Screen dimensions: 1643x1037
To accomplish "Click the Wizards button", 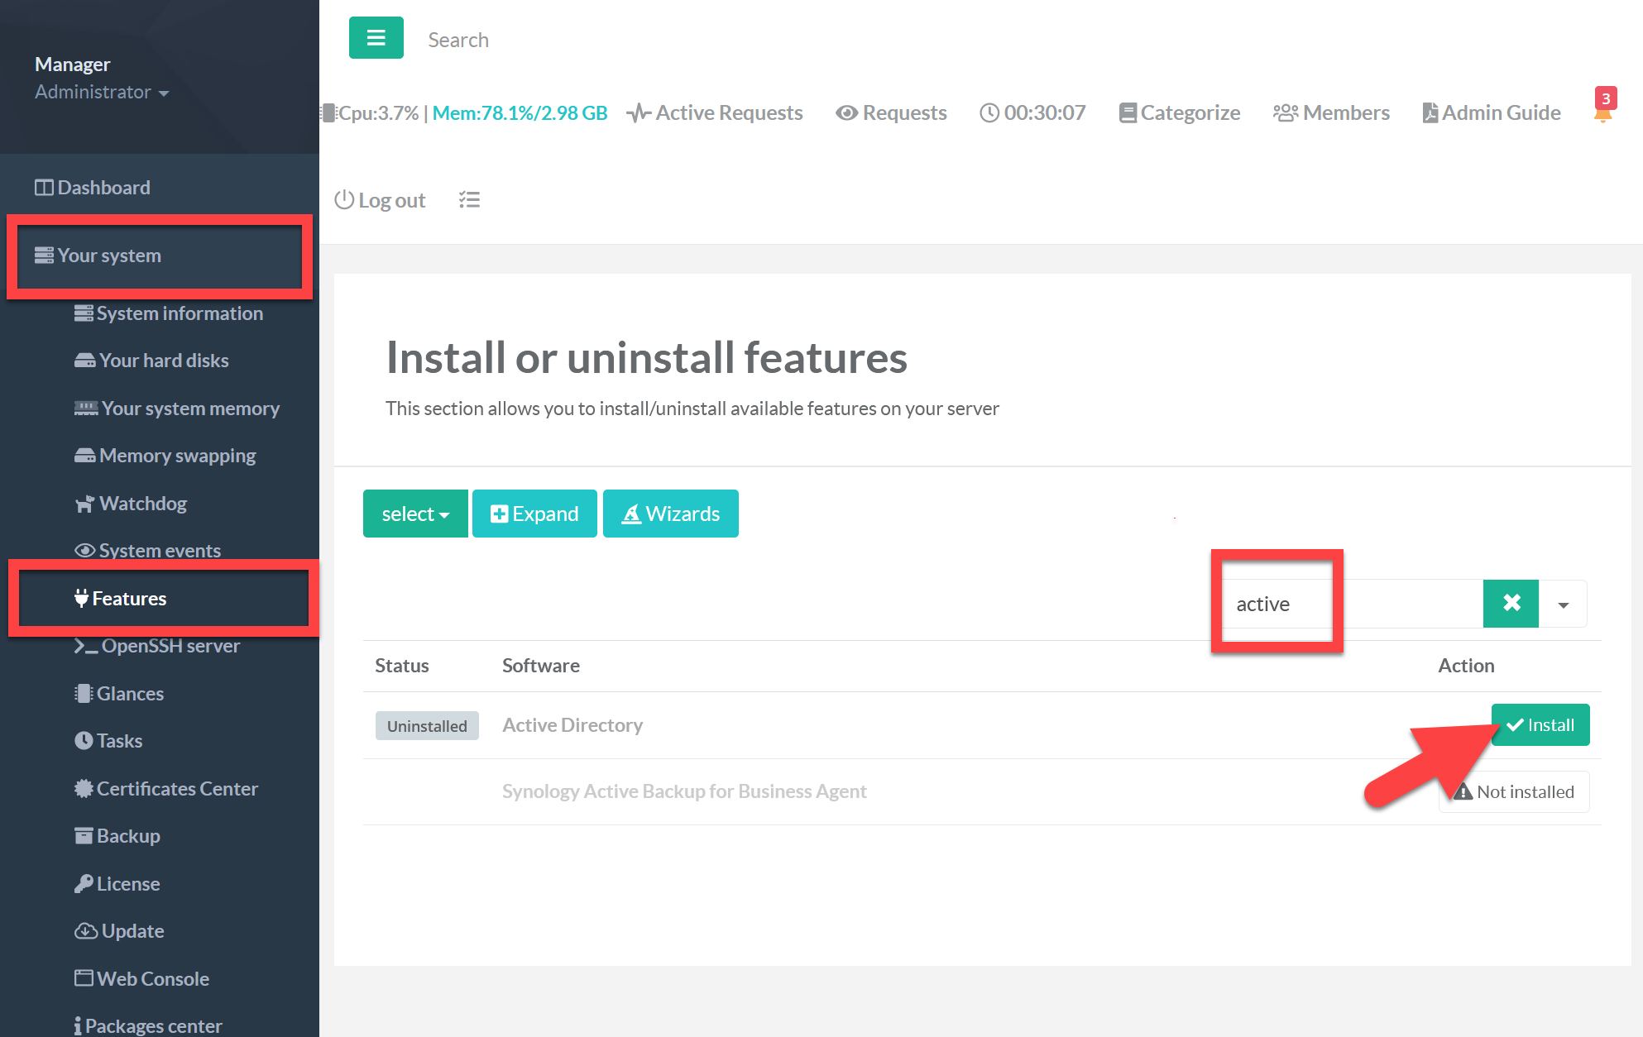I will tap(670, 514).
